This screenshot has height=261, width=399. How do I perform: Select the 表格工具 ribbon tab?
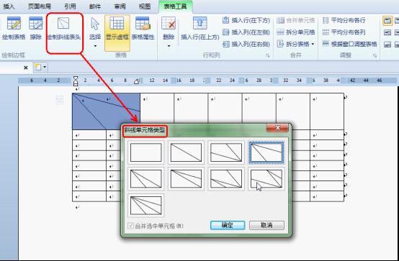(x=175, y=6)
